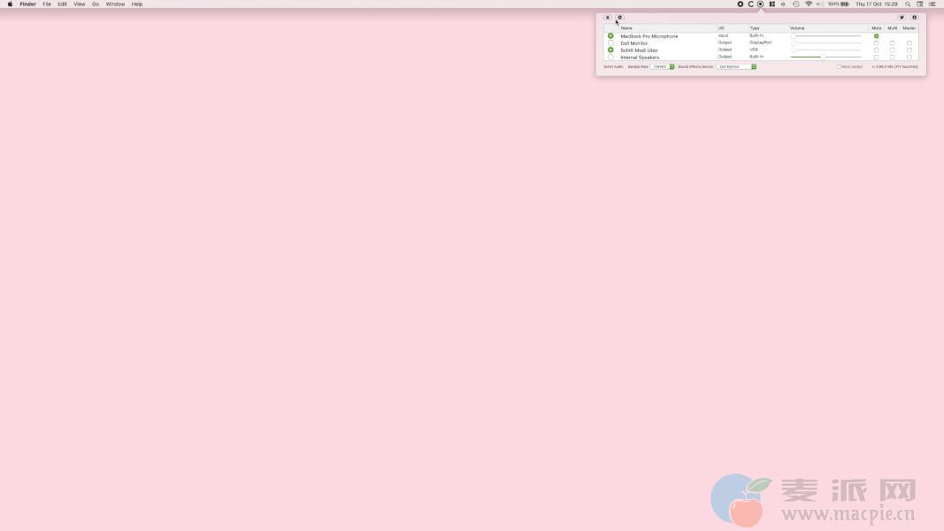Open the Sample Rate dropdown
Image resolution: width=944 pixels, height=531 pixels.
(664, 66)
